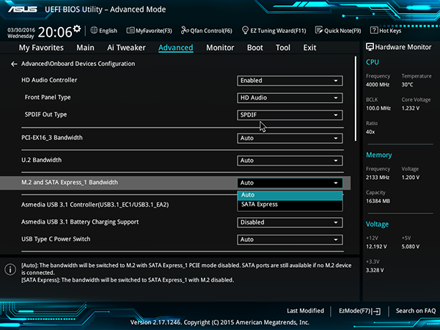Click the U.2 Bandwidth label
Viewport: 440px width, 330px height.
pos(42,160)
